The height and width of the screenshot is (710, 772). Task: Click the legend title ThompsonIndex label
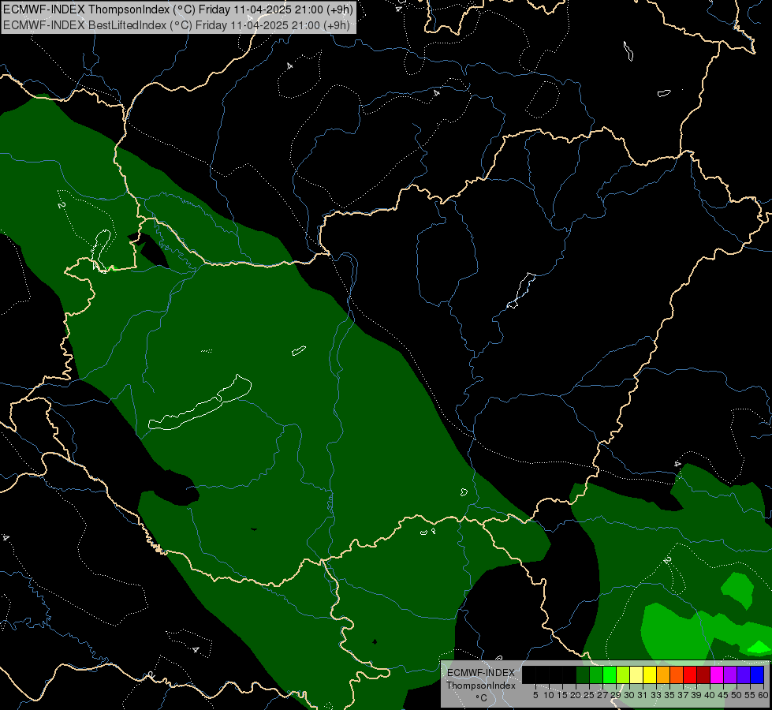[481, 686]
